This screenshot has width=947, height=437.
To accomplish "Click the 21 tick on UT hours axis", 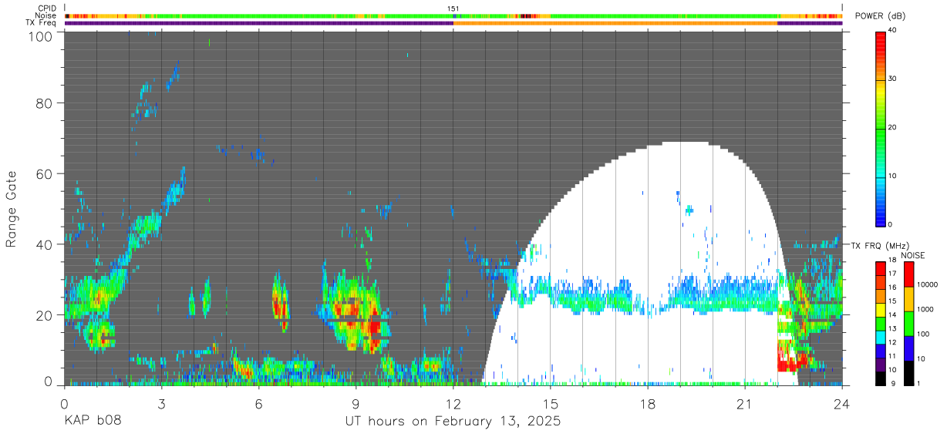I will pos(744,403).
